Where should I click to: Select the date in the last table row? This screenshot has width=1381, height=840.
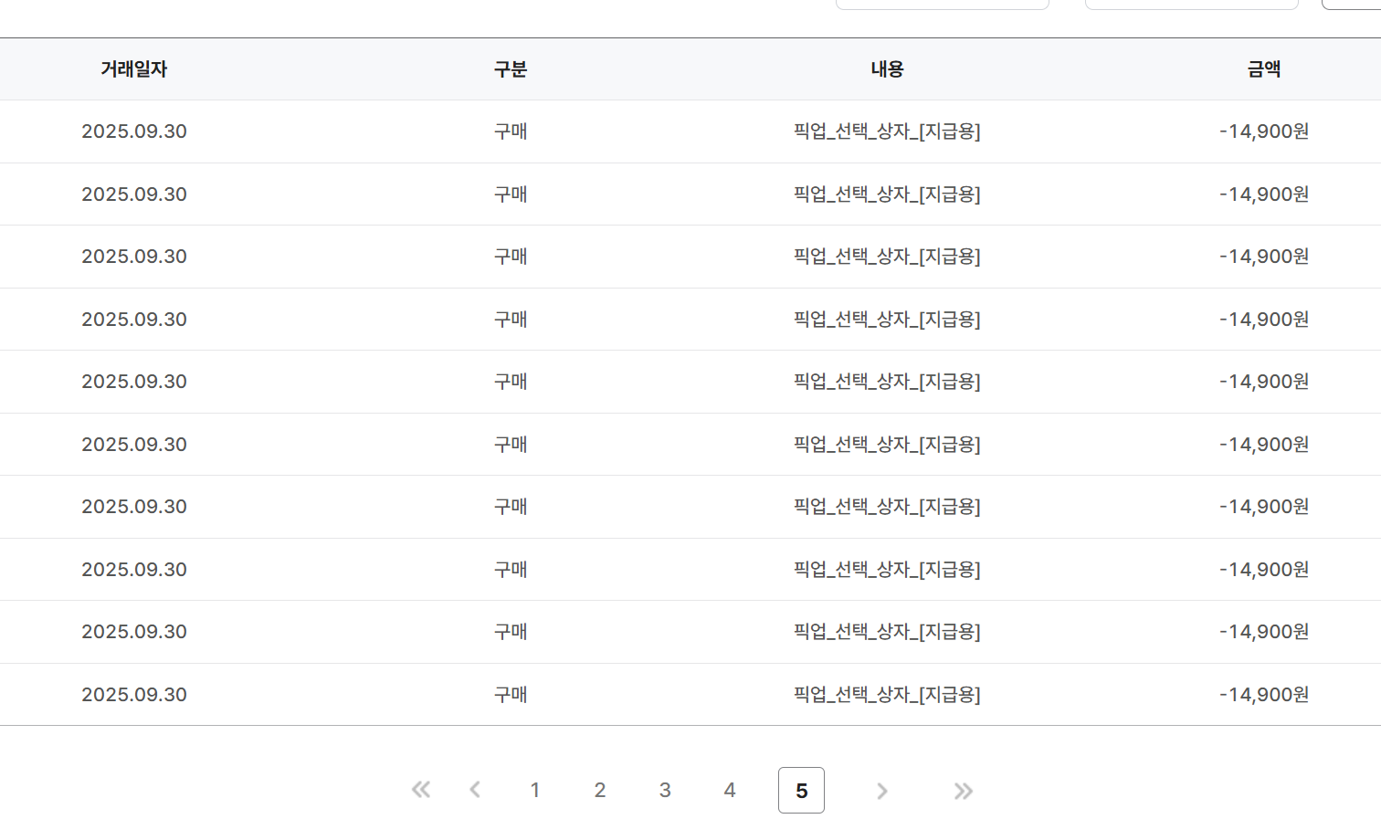[x=134, y=695]
